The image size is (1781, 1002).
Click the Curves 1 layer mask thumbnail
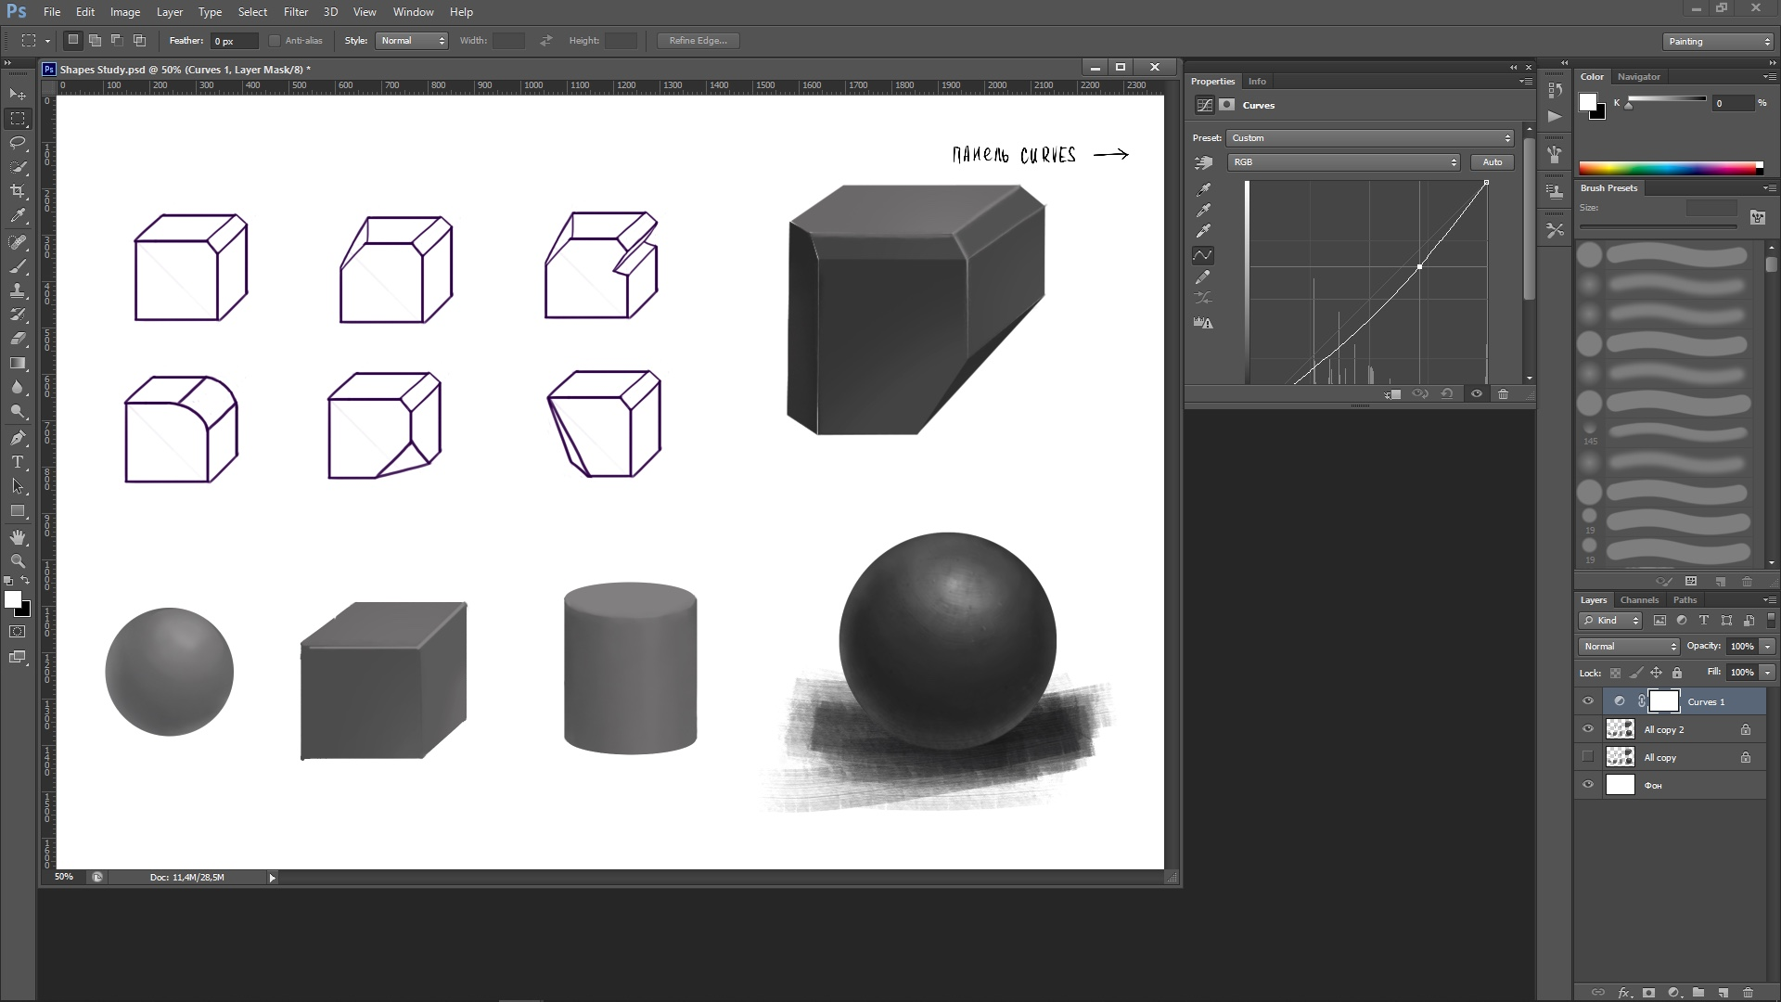click(x=1663, y=701)
